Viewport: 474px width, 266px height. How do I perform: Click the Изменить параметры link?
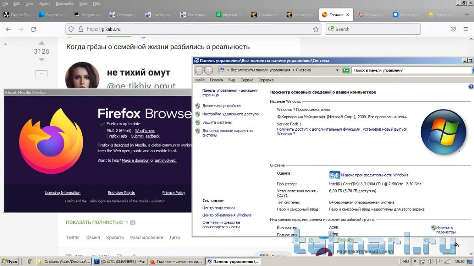(x=446, y=230)
